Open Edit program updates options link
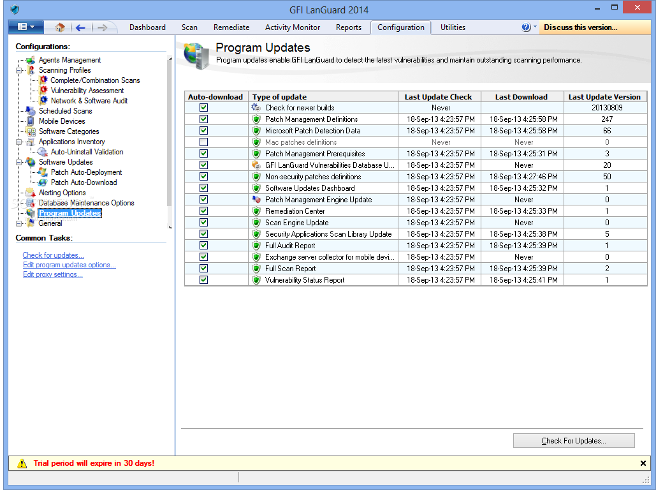 (69, 265)
